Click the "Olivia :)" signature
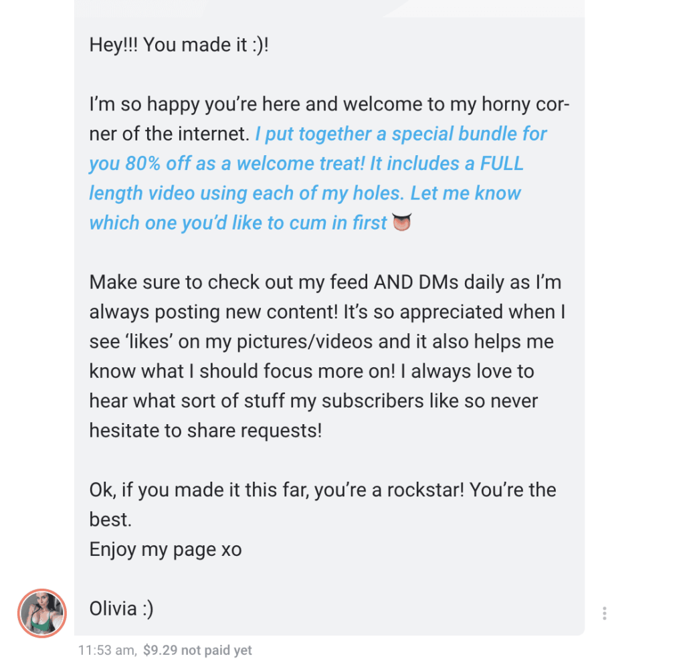 coord(121,609)
